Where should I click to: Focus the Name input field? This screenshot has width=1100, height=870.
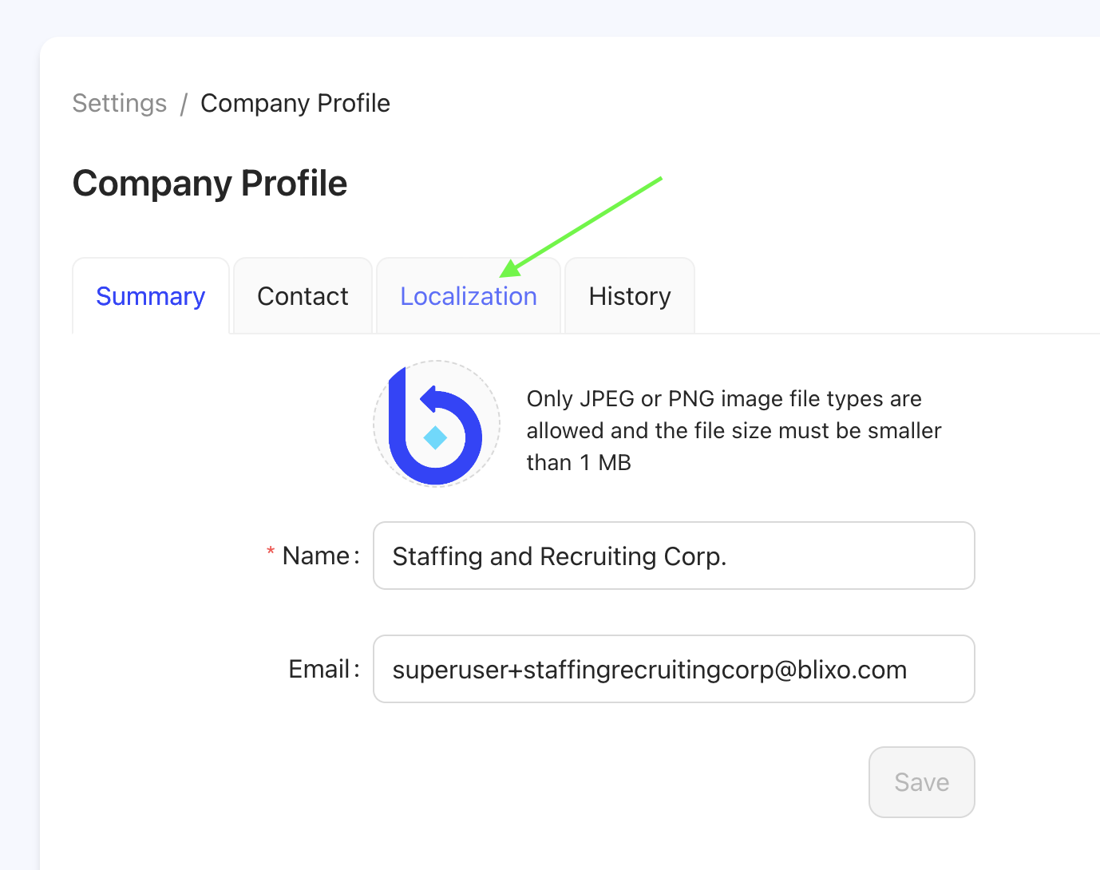click(x=673, y=556)
